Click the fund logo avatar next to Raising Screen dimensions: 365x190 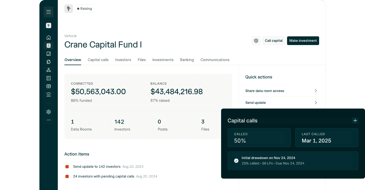(x=69, y=9)
